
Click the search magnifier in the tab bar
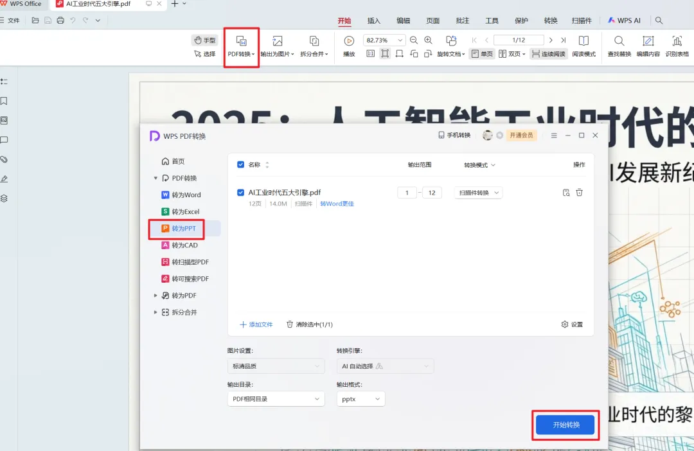coord(659,21)
